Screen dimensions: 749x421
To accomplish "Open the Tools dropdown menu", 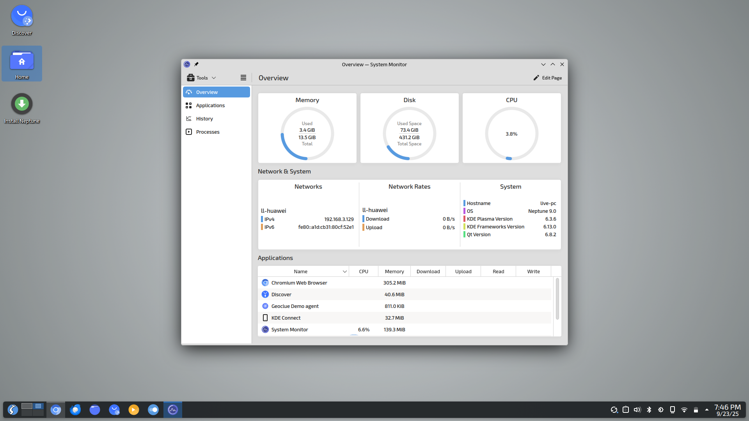I will [201, 78].
